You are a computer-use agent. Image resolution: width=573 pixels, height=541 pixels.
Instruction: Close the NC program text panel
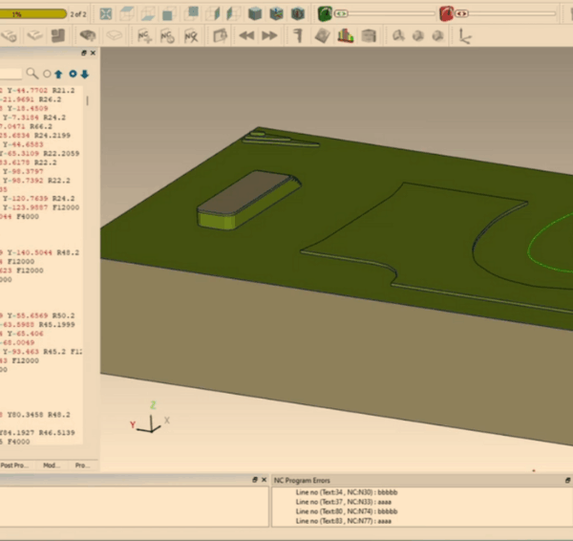(x=93, y=54)
